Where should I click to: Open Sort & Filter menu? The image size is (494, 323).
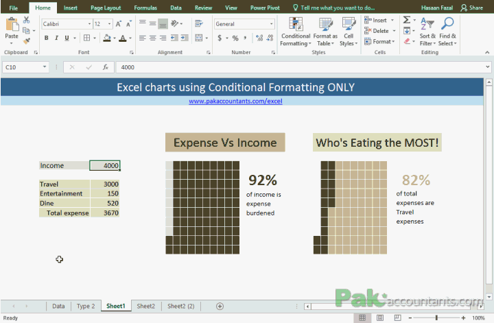tap(427, 32)
